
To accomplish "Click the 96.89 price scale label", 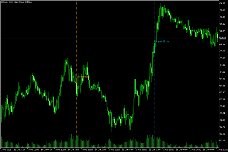I will pos(223,3).
